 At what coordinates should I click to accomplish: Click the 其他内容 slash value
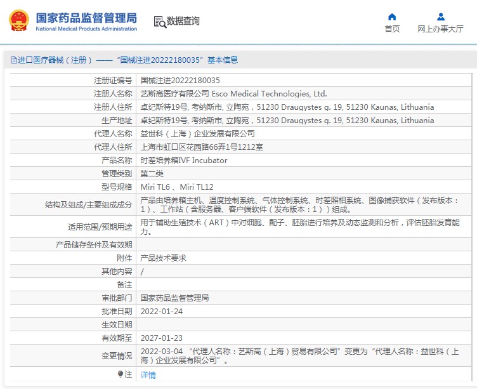click(x=142, y=272)
